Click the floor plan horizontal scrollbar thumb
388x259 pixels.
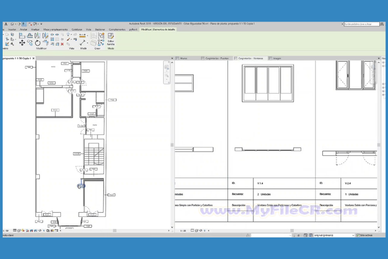(115, 230)
